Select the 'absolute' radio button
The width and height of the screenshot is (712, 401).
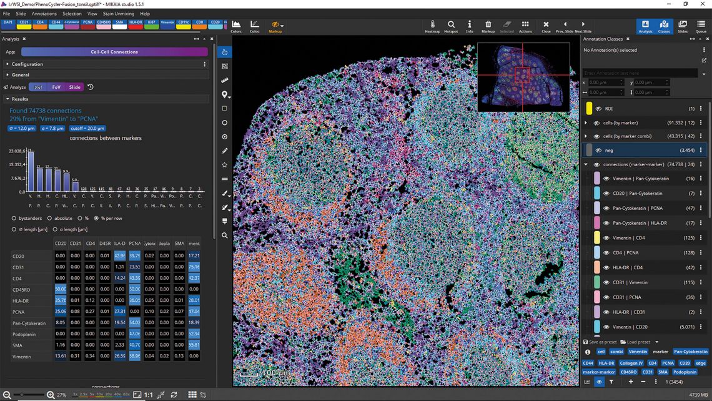pos(49,219)
